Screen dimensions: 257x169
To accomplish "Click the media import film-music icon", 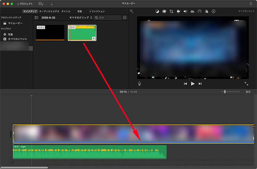I will tap(41, 4).
